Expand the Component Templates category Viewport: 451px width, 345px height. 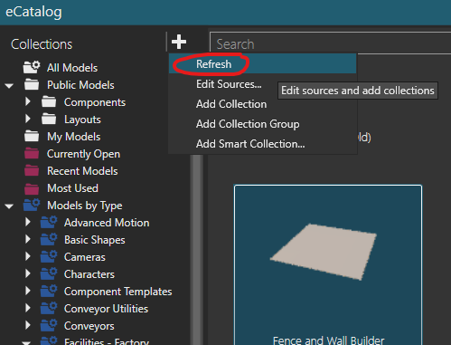click(x=28, y=291)
